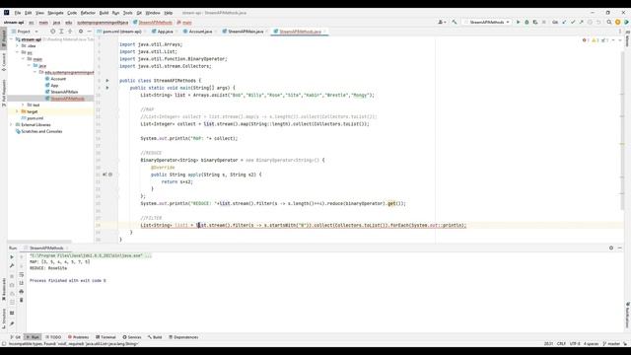The image size is (631, 355).
Task: Open IDE updates/settings orange icon in toolbar
Action: tap(618, 22)
